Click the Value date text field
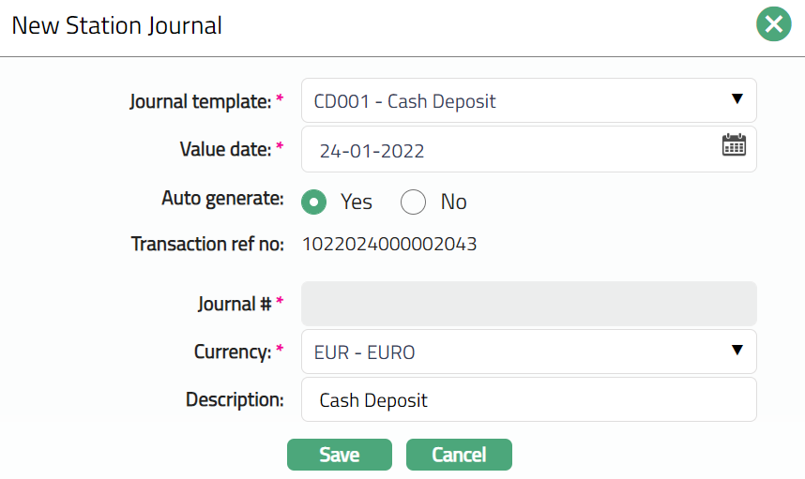 [x=507, y=150]
